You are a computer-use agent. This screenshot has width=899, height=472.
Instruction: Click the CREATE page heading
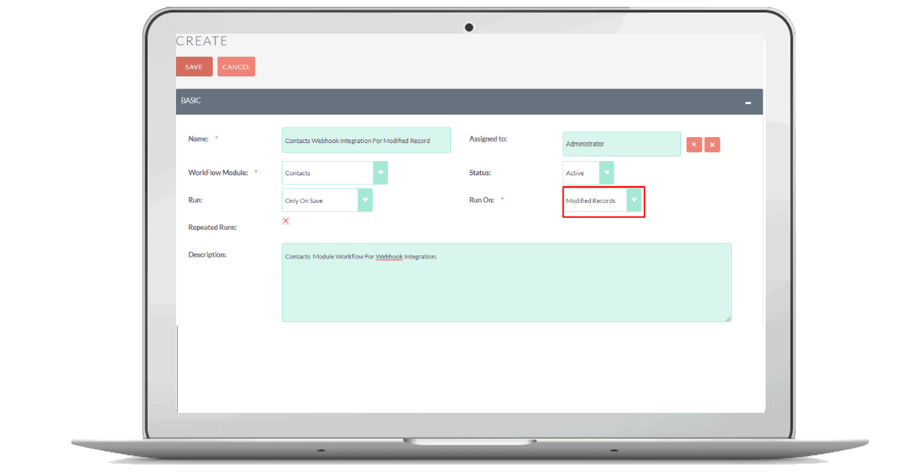pos(202,41)
